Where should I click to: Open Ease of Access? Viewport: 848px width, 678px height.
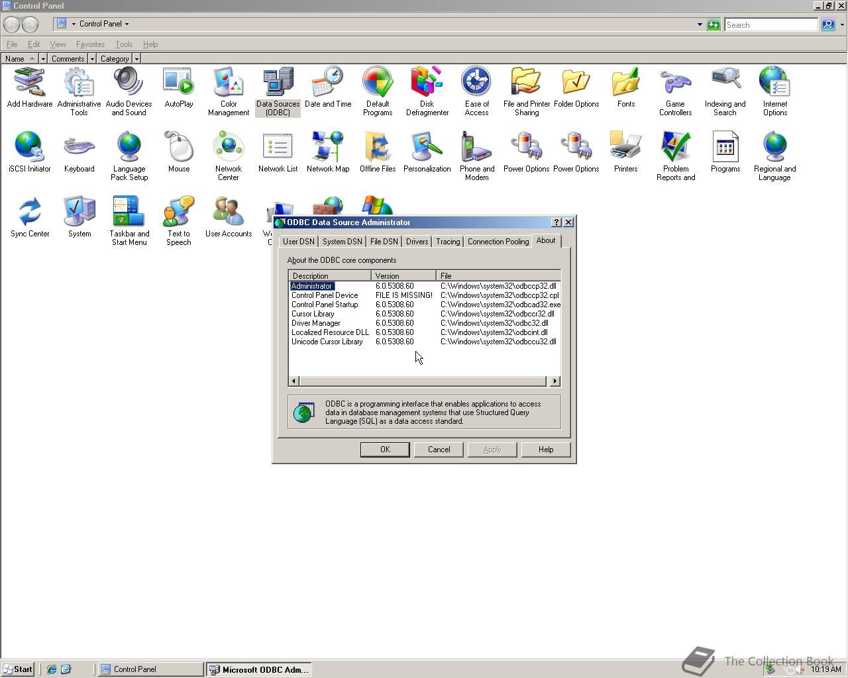[x=476, y=91]
